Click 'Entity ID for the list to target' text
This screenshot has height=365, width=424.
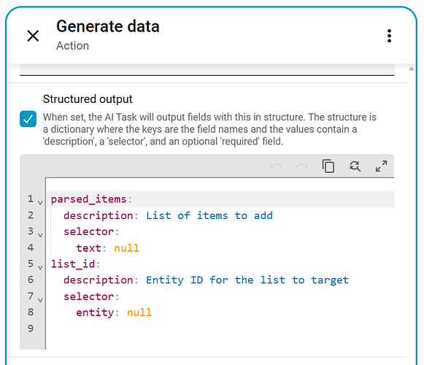pos(247,280)
